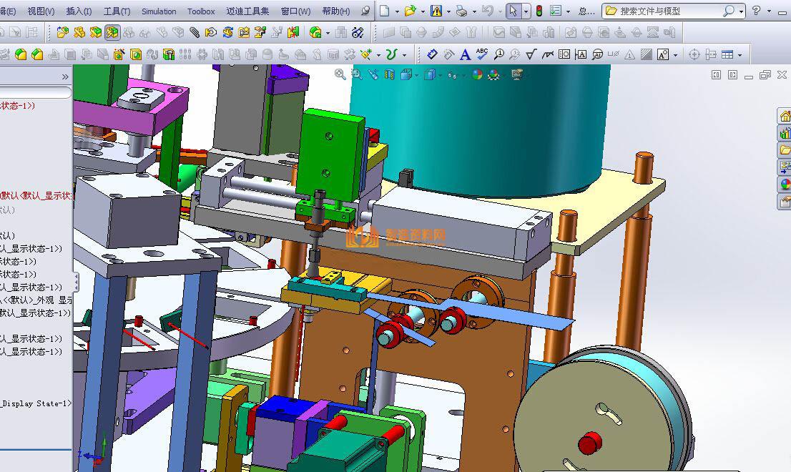Open the Simulation menu
The height and width of the screenshot is (472, 791).
(x=158, y=11)
